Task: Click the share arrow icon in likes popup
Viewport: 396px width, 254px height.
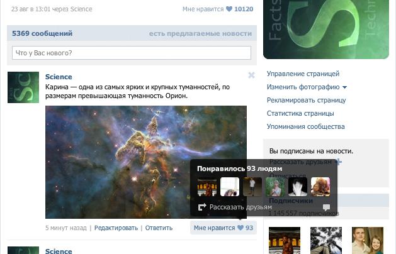Action: [x=202, y=207]
